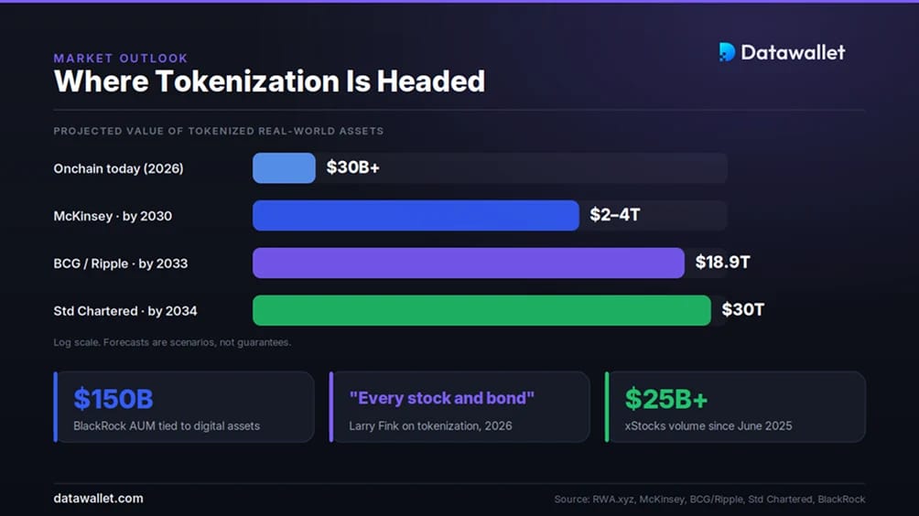Click the Onchain today (2026) row label
Image resolution: width=919 pixels, height=516 pixels.
point(118,168)
